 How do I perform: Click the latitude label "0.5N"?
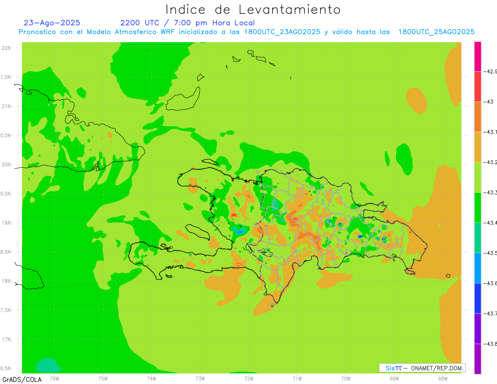click(6, 135)
